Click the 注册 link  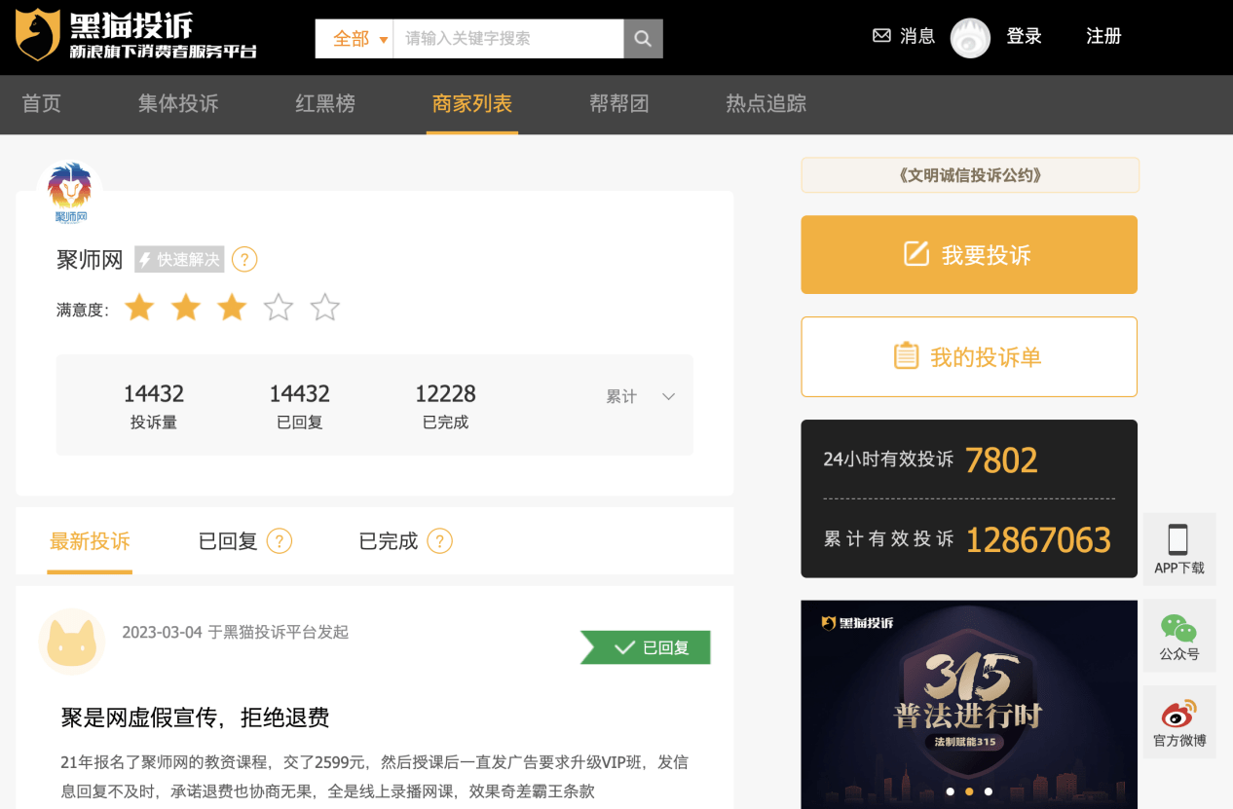(x=1104, y=36)
